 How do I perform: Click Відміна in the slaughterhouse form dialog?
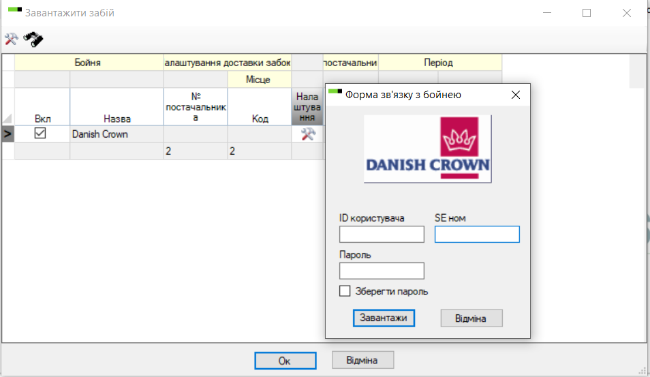tap(471, 318)
